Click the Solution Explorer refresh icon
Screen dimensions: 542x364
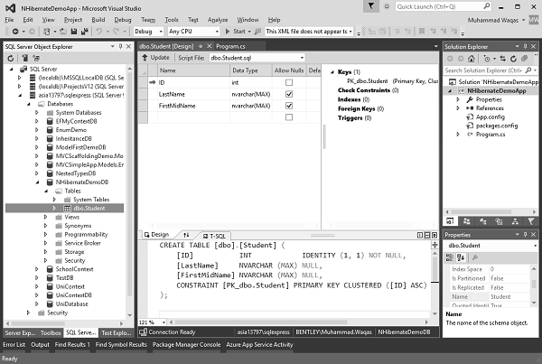click(513, 59)
